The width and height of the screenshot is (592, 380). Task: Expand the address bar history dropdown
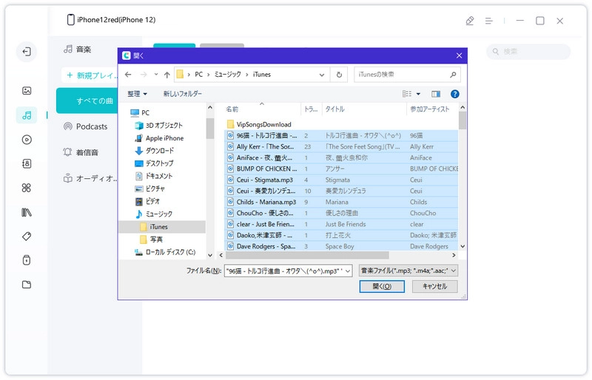322,75
